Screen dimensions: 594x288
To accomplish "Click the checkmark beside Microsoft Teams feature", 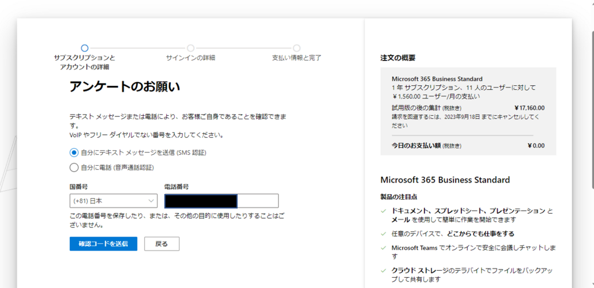I will coord(384,248).
